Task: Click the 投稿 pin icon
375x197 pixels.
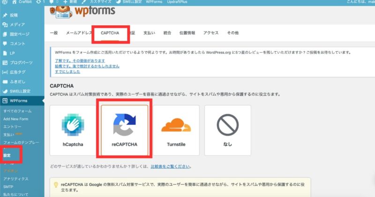Action: [x=5, y=15]
